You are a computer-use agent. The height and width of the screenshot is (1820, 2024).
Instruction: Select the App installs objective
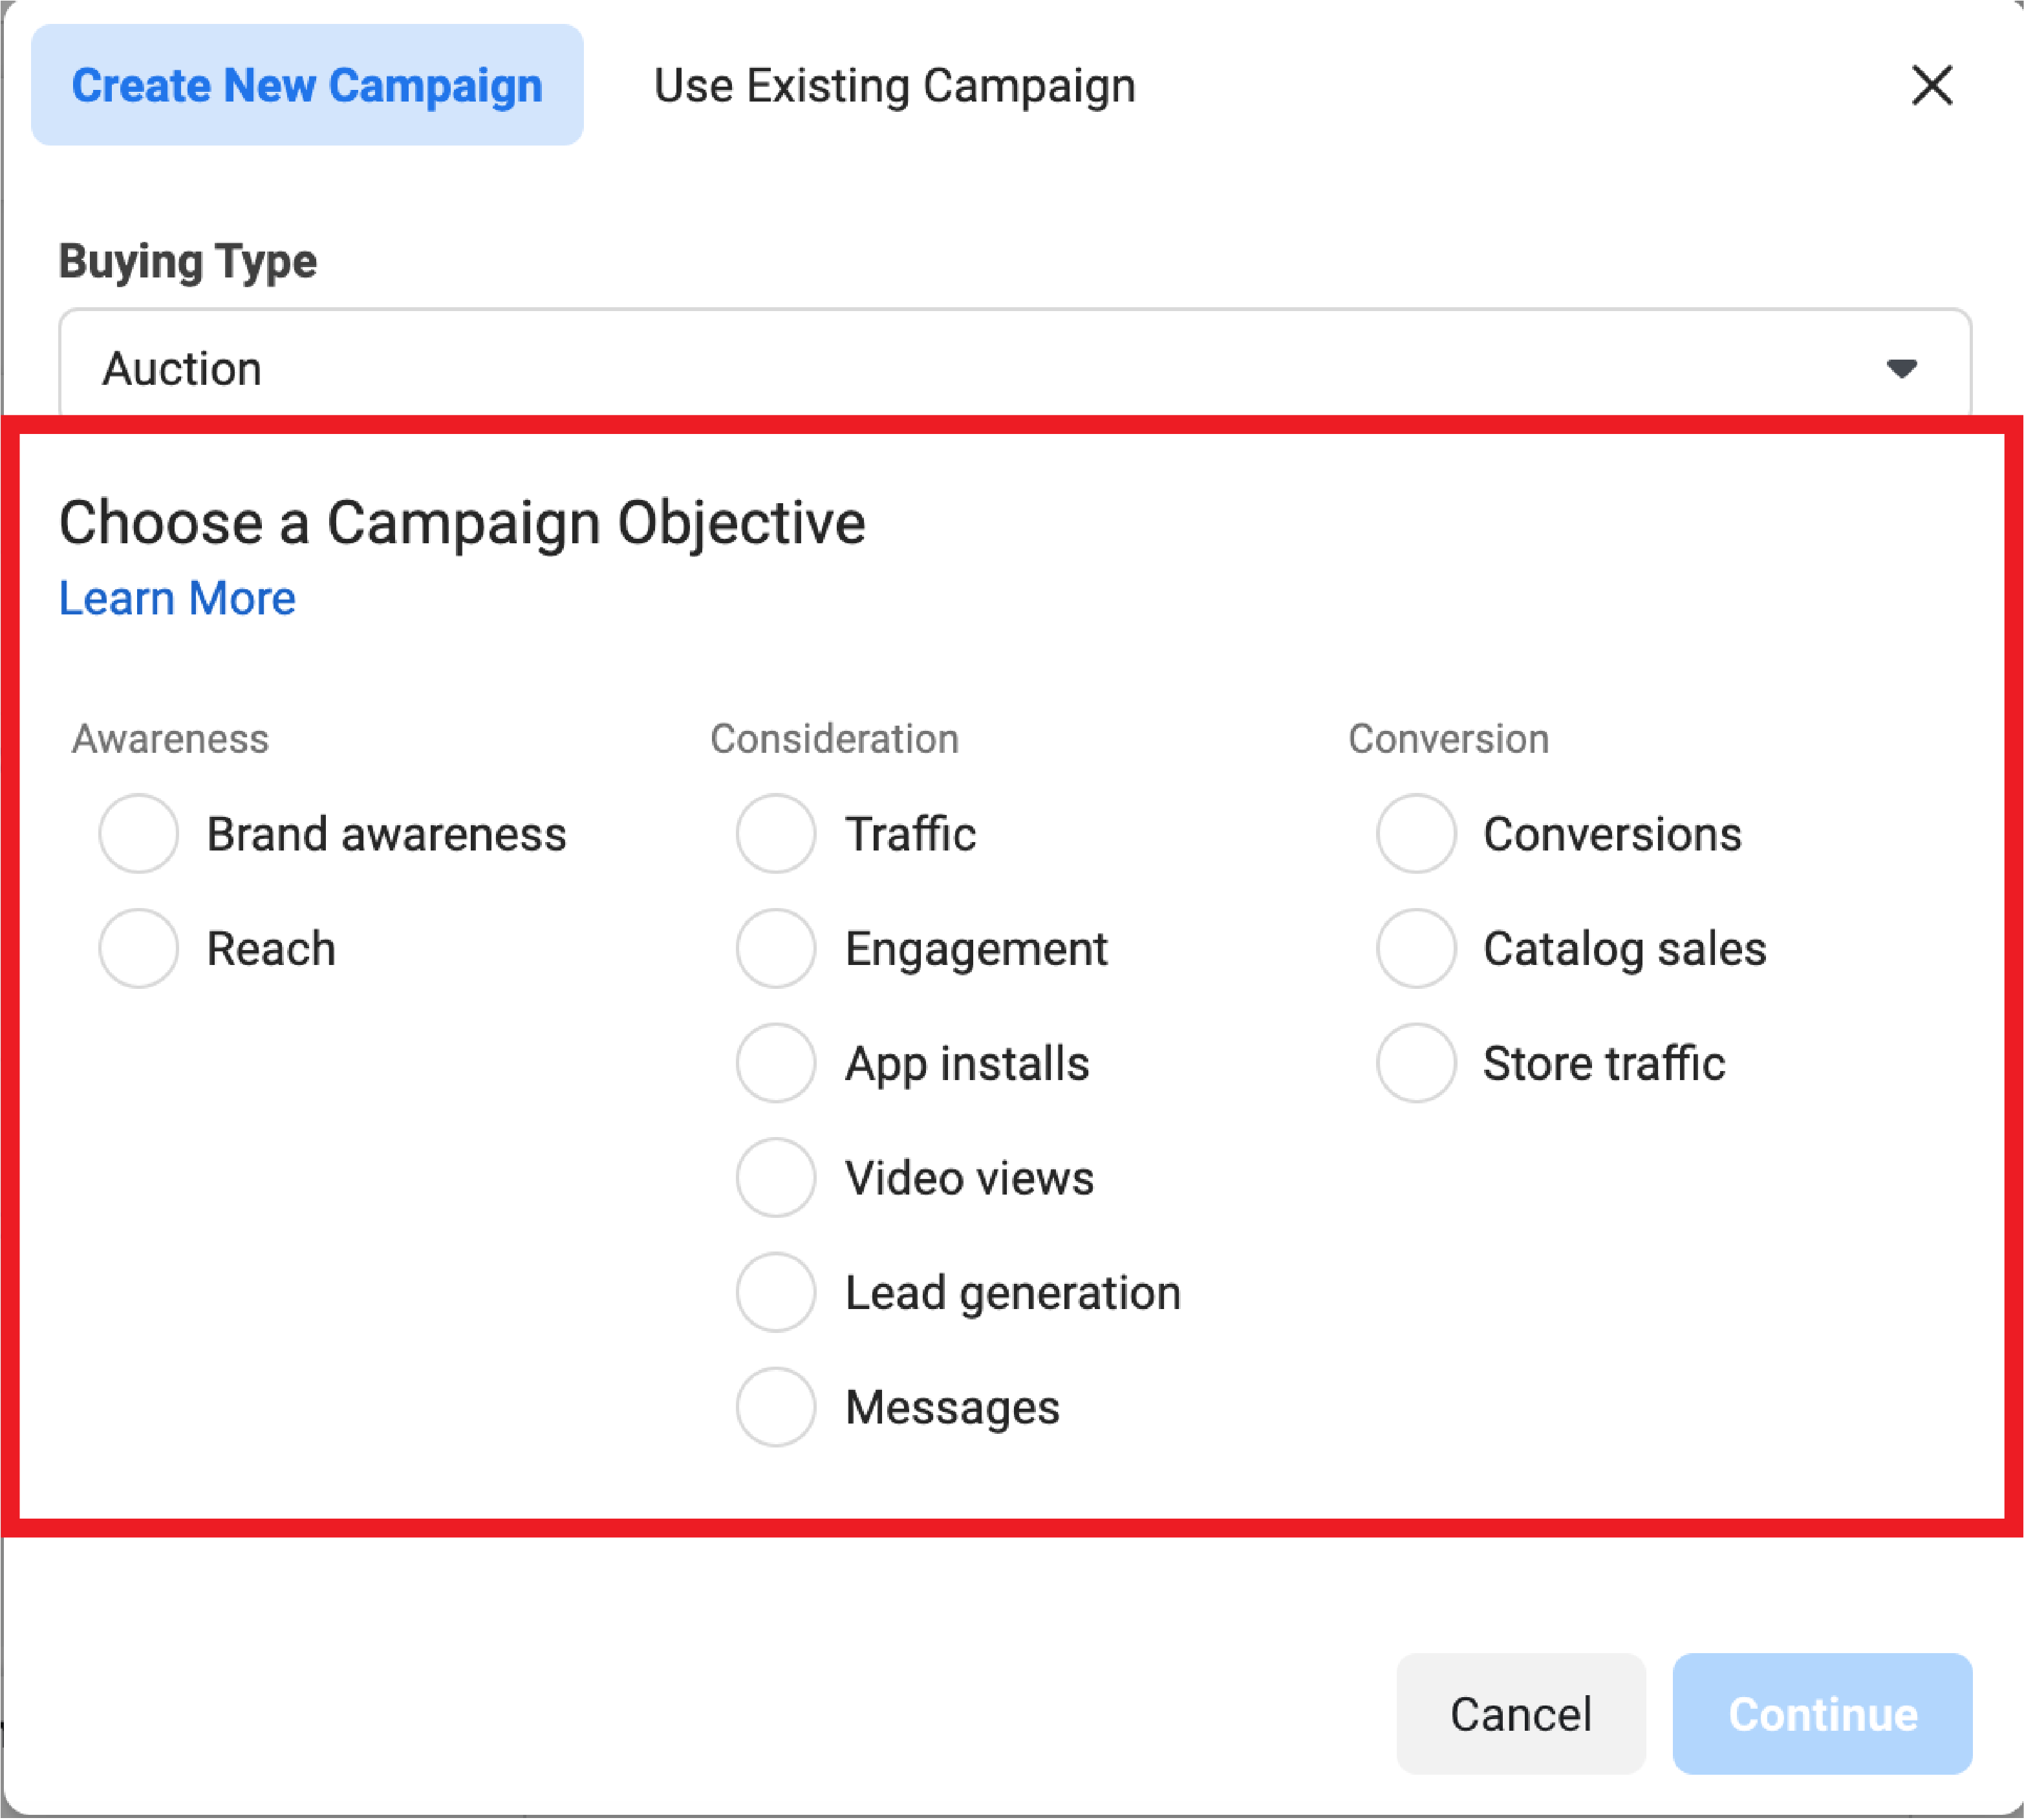(x=776, y=1062)
